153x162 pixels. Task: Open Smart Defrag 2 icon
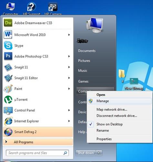8,132
